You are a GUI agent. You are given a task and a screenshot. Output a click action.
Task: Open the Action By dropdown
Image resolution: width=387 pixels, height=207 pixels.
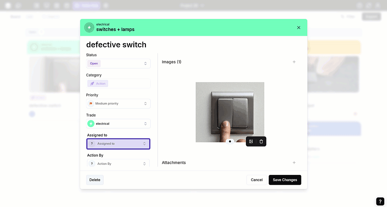(x=118, y=163)
